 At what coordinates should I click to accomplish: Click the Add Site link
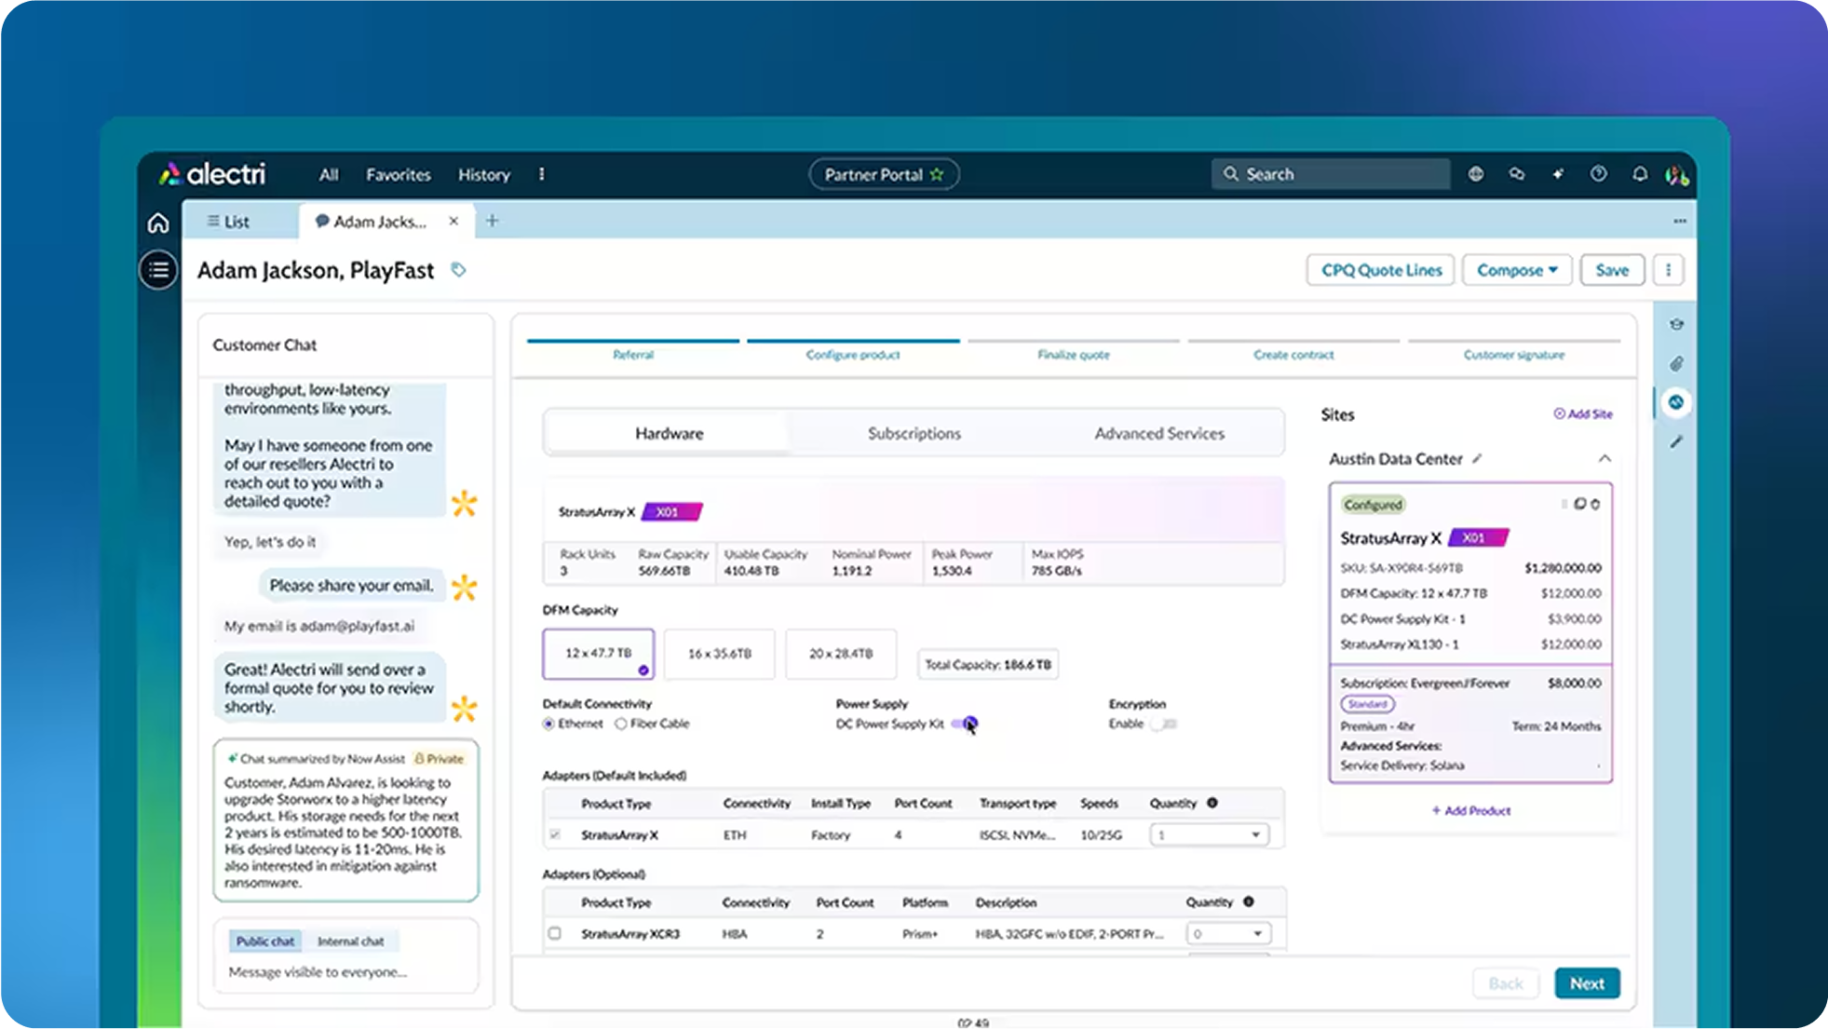point(1583,414)
